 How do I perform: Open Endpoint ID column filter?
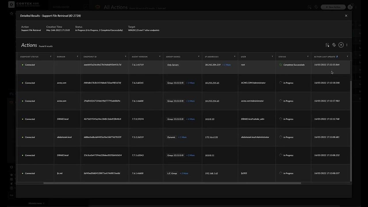[x=126, y=57]
